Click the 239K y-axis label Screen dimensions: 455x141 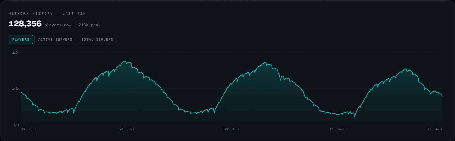click(16, 53)
